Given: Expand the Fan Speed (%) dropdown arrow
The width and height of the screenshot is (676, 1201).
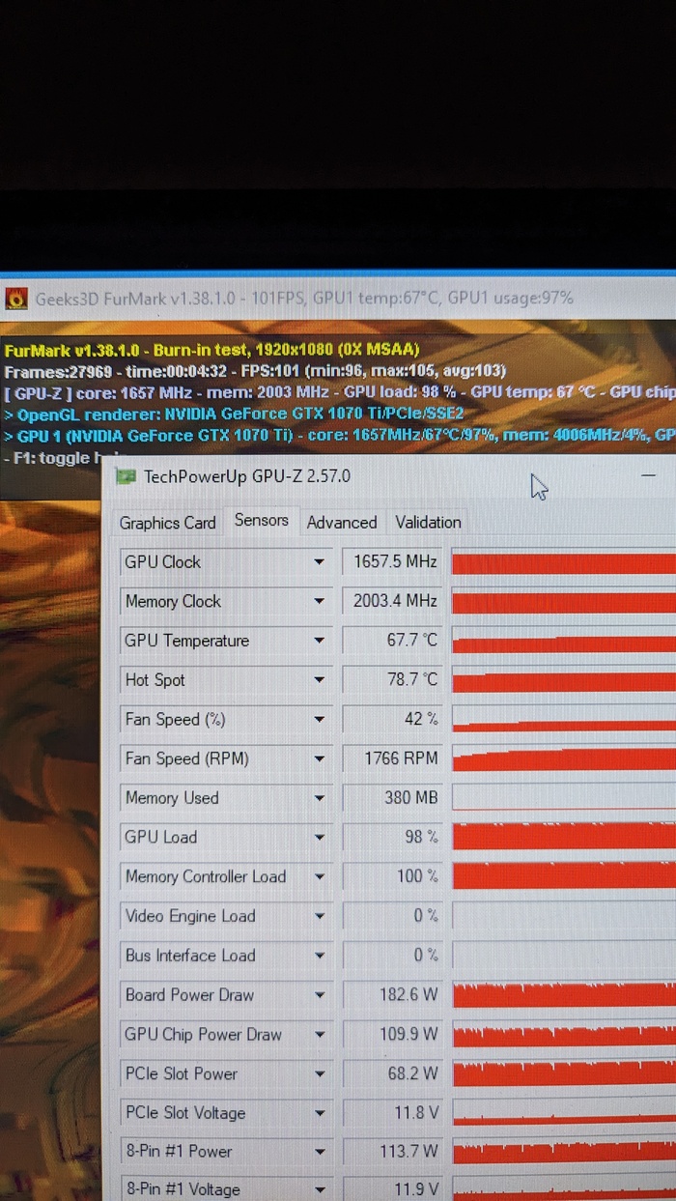Looking at the screenshot, I should tap(319, 720).
